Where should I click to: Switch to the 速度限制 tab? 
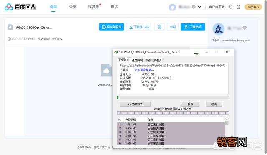point(137,60)
